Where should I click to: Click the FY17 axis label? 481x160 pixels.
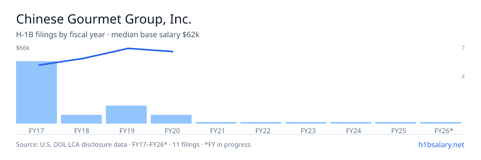[36, 130]
